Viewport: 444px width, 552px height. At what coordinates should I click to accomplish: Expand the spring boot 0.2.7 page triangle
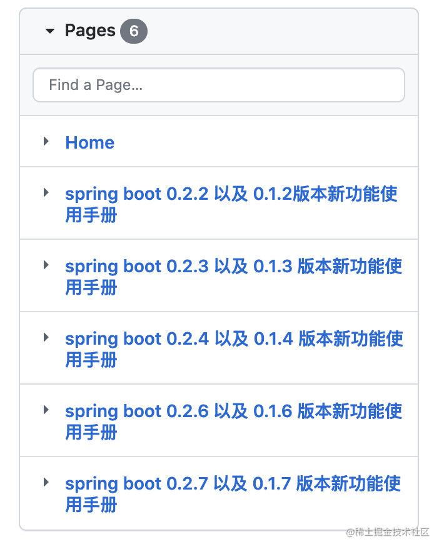[x=46, y=482]
